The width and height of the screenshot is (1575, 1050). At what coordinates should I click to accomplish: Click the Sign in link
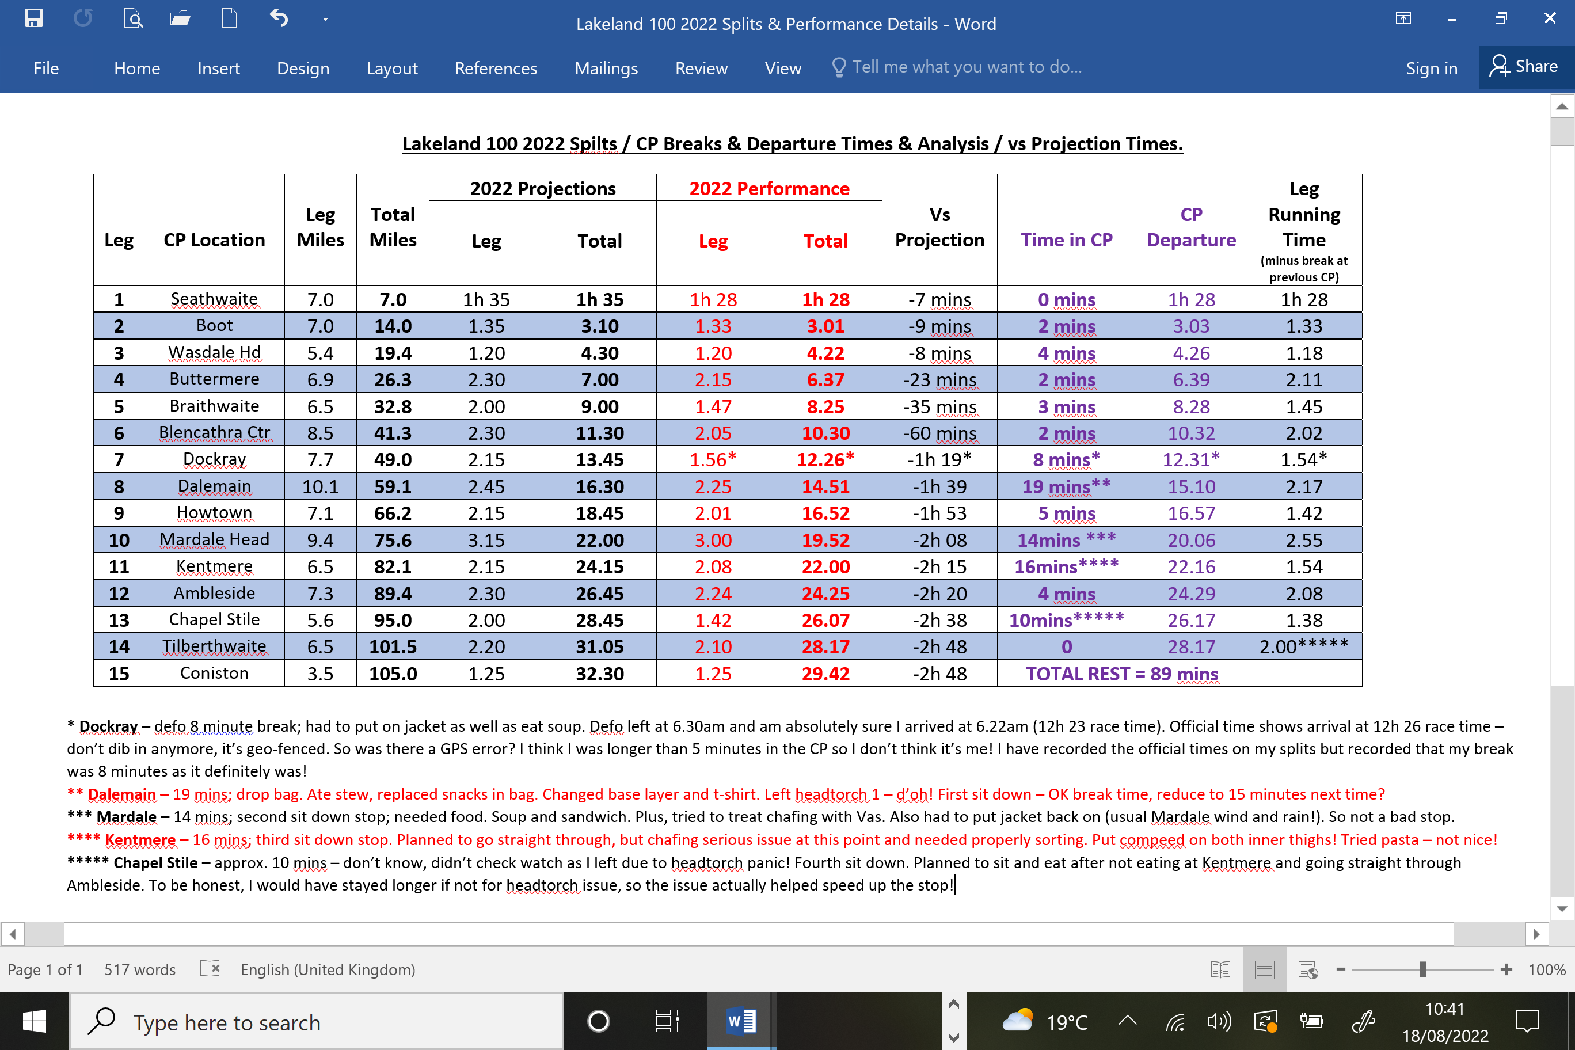[1431, 69]
